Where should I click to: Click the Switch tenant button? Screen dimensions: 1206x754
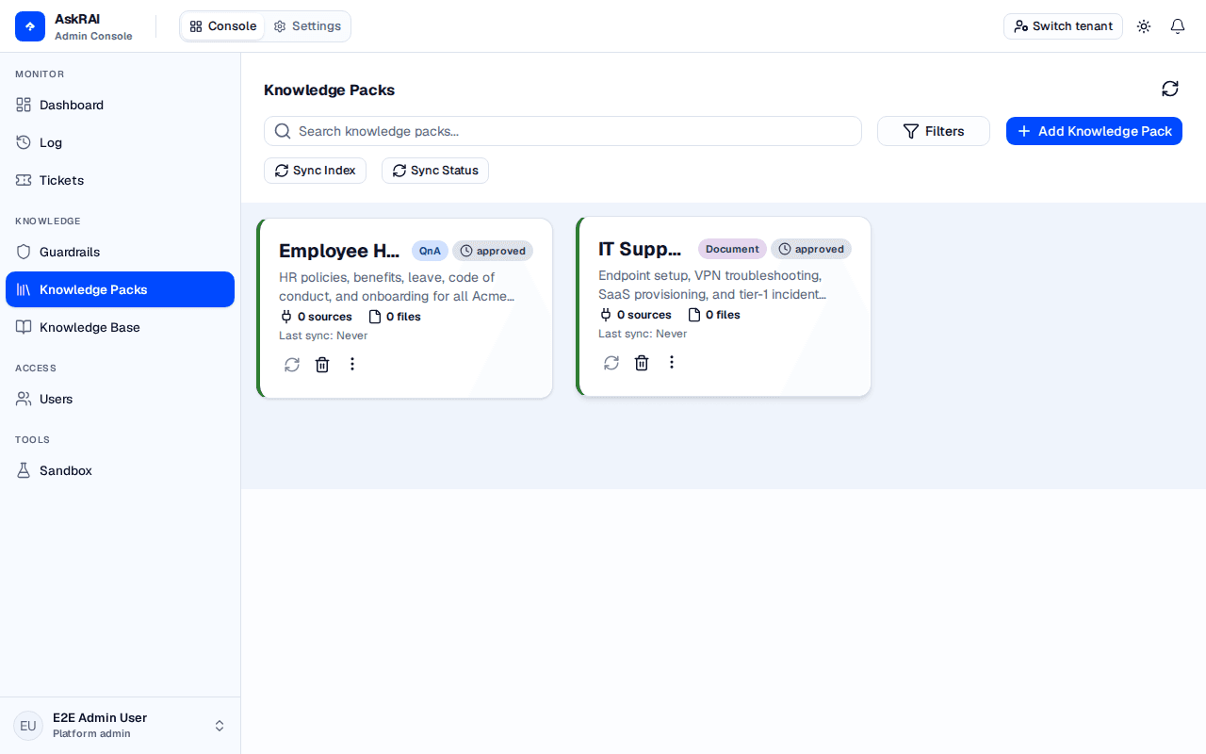click(1063, 26)
